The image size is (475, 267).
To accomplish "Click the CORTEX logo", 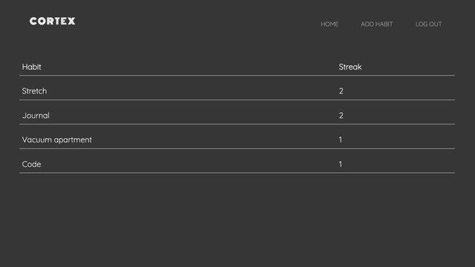I will pyautogui.click(x=53, y=21).
